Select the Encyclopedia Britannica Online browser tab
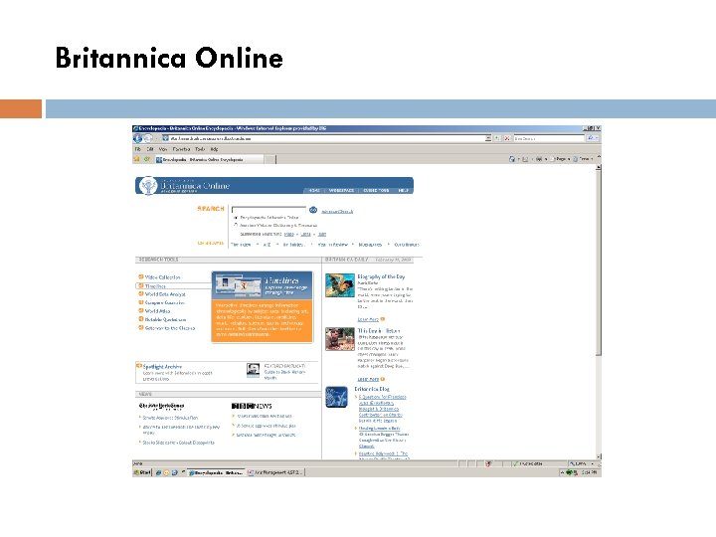 click(x=209, y=159)
